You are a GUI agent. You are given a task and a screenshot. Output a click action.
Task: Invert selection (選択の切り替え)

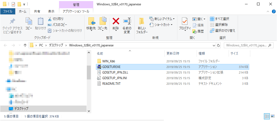coord(223,31)
